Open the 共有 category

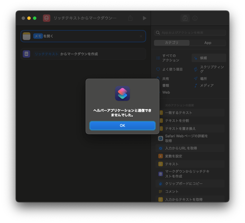pos(165,79)
